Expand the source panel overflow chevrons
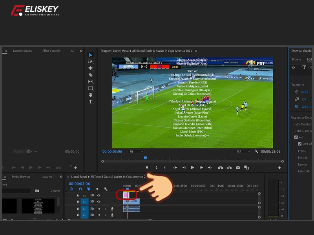 (x=81, y=51)
